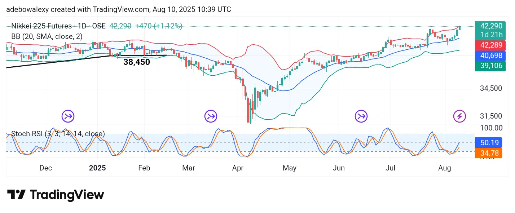
Task: Click the red 42,289 upper band tag
Action: click(491, 45)
